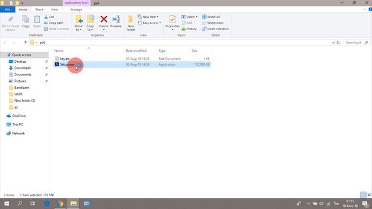Click the History command
Viewport: 372px width, 209px height.
[x=189, y=29]
